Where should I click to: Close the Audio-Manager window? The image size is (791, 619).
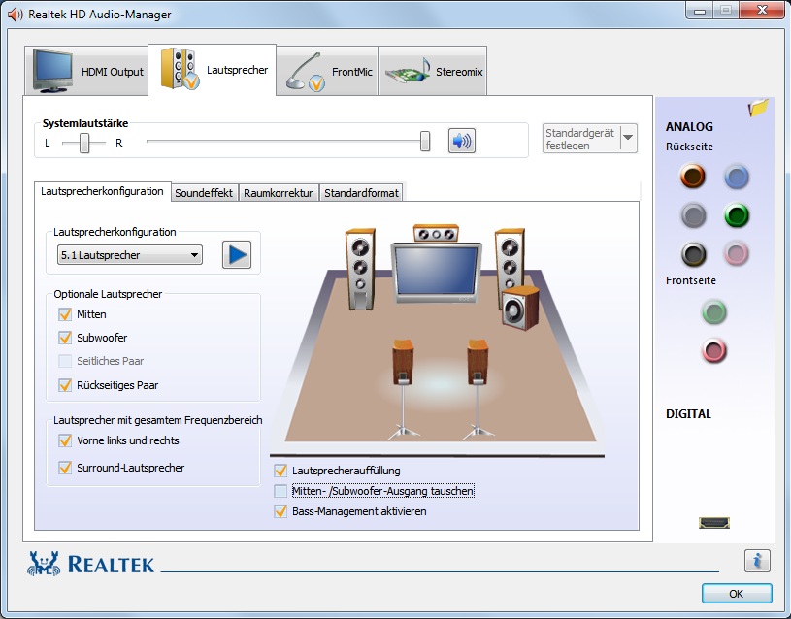click(x=761, y=10)
